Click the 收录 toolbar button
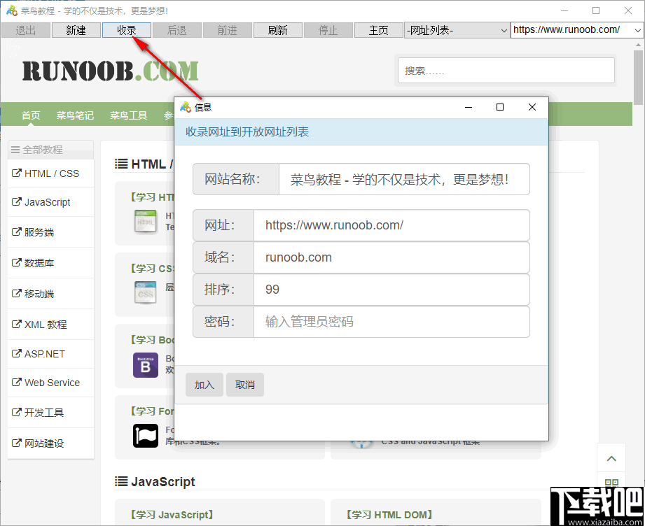The height and width of the screenshot is (526, 645). [x=127, y=30]
